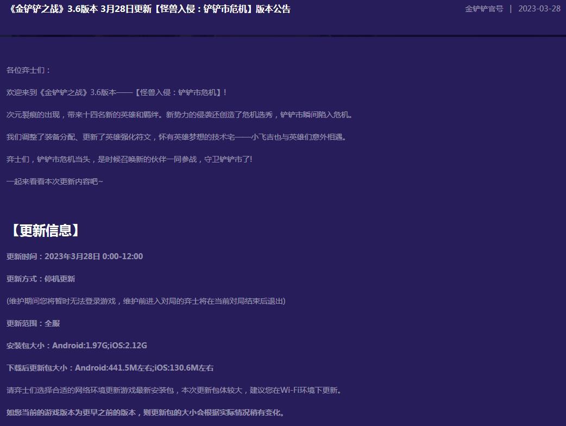Click the 更新方式：停机更新 text
Viewport: 566px width, 426px height.
click(41, 279)
